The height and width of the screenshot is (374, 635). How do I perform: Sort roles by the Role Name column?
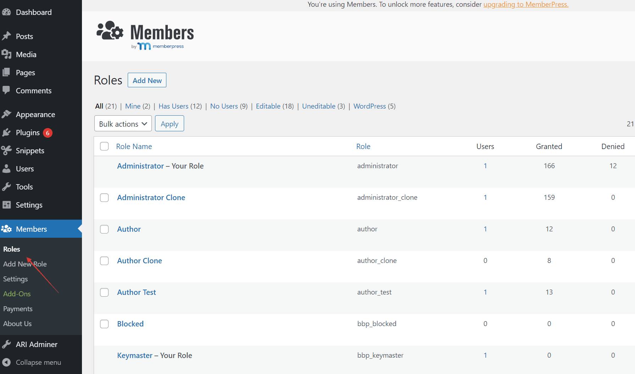coord(134,146)
